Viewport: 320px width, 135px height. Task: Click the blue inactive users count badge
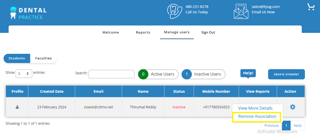(x=187, y=74)
